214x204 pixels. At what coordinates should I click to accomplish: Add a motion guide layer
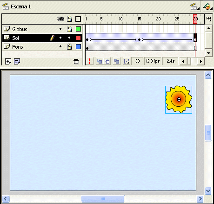point(17,62)
